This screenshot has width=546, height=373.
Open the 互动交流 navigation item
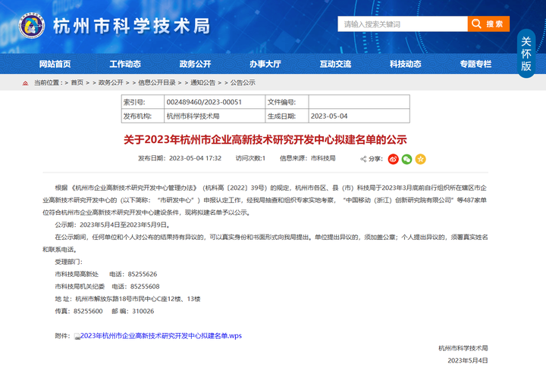335,64
